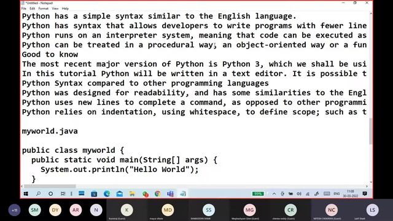393x221 pixels.
Task: Click the text 'myworld.java' in Notepad
Action: [x=50, y=131]
